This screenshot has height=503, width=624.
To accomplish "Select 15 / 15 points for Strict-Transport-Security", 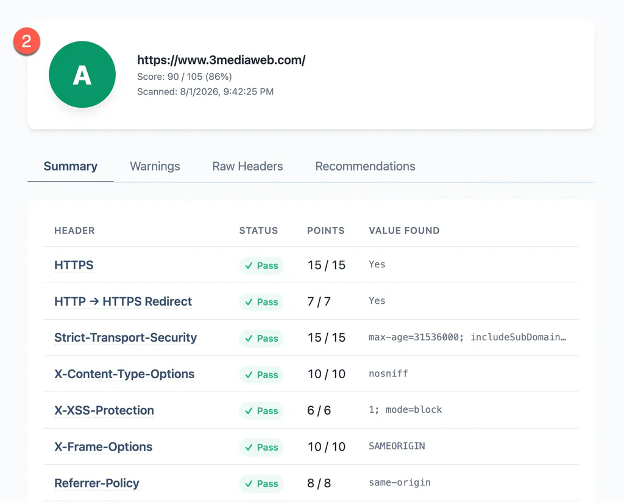I will 327,338.
